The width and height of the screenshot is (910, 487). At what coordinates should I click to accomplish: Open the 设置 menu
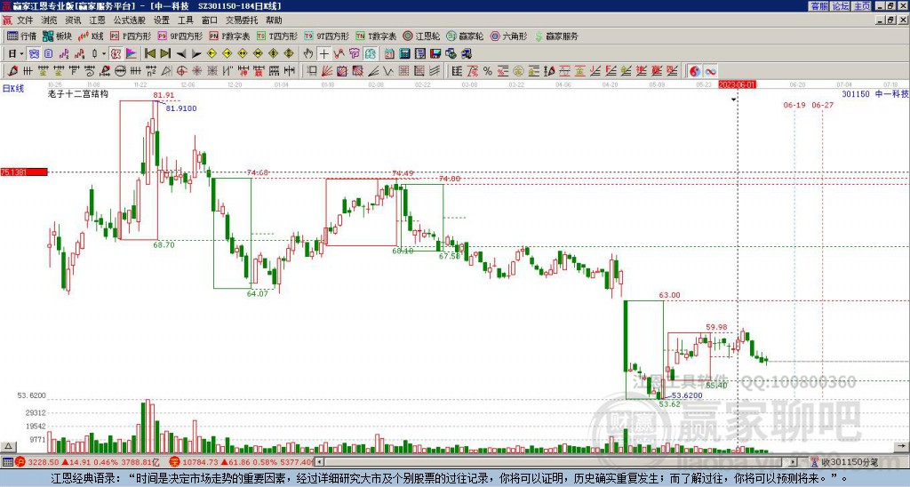click(x=162, y=20)
